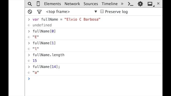
Task: Enable the Preserve log checkbox
Action: (102, 11)
